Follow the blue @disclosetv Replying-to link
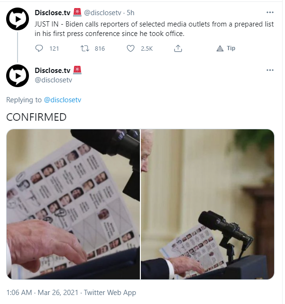 click(63, 100)
